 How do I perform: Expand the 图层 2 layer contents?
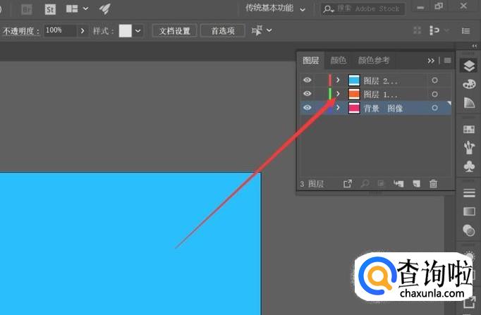[338, 80]
